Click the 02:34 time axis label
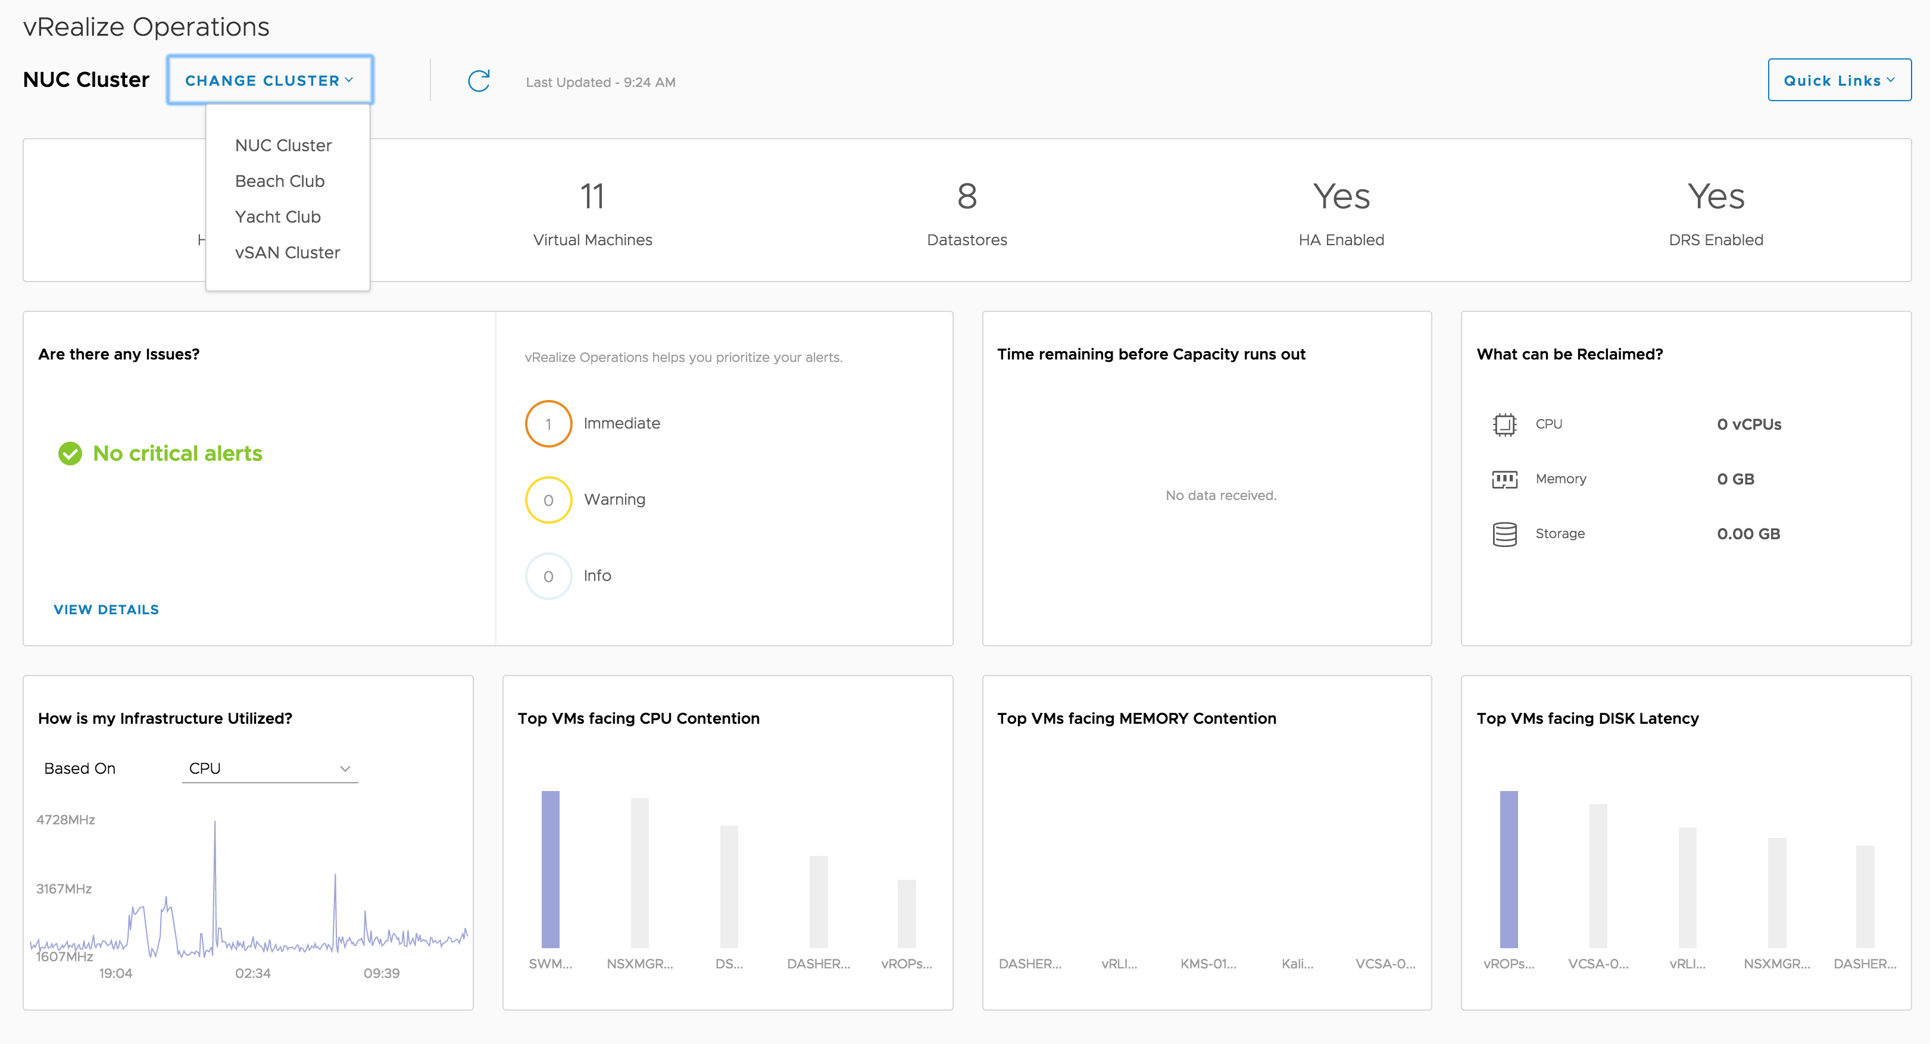Screen dimensions: 1930x1044 click(253, 974)
